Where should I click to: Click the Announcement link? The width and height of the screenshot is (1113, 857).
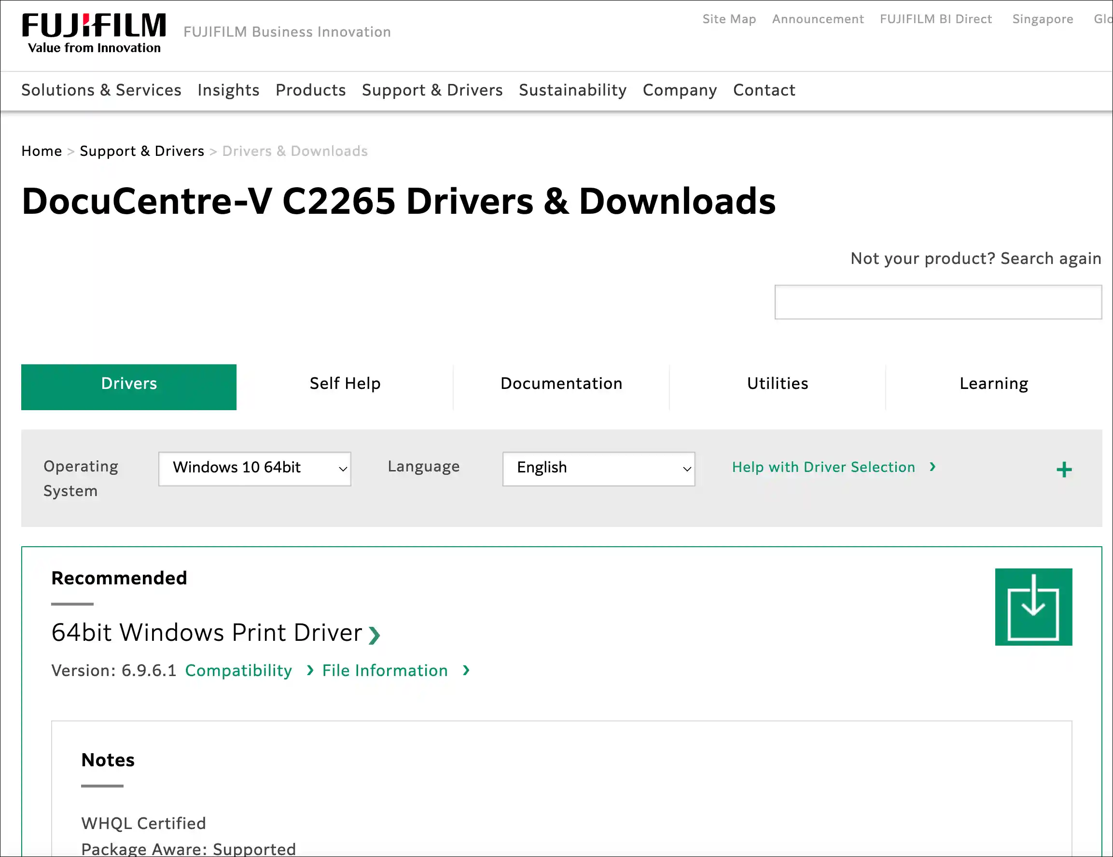point(818,19)
